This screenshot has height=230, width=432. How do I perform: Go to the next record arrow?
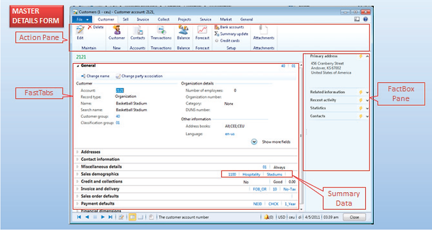click(103, 217)
